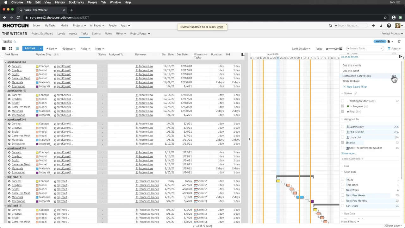Click the global search magnifier icon

tap(331, 26)
